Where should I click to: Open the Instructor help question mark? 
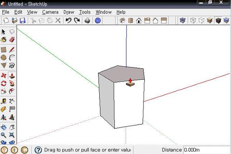click(38, 150)
